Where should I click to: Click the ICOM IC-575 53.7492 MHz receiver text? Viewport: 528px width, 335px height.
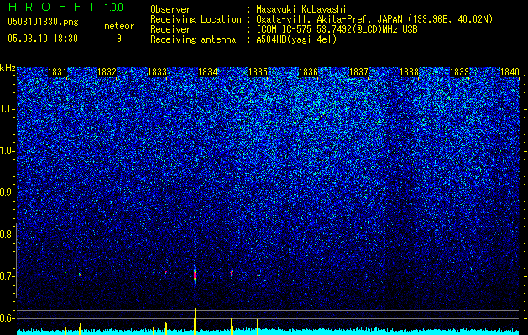click(337, 29)
